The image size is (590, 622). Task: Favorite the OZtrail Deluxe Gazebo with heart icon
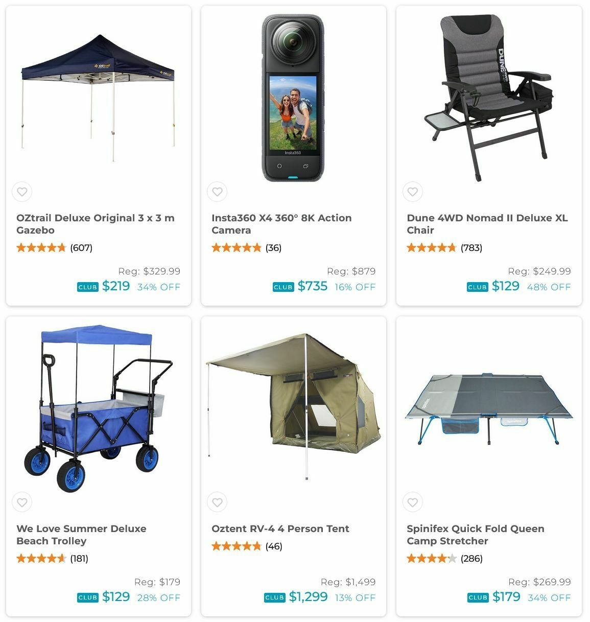click(22, 192)
